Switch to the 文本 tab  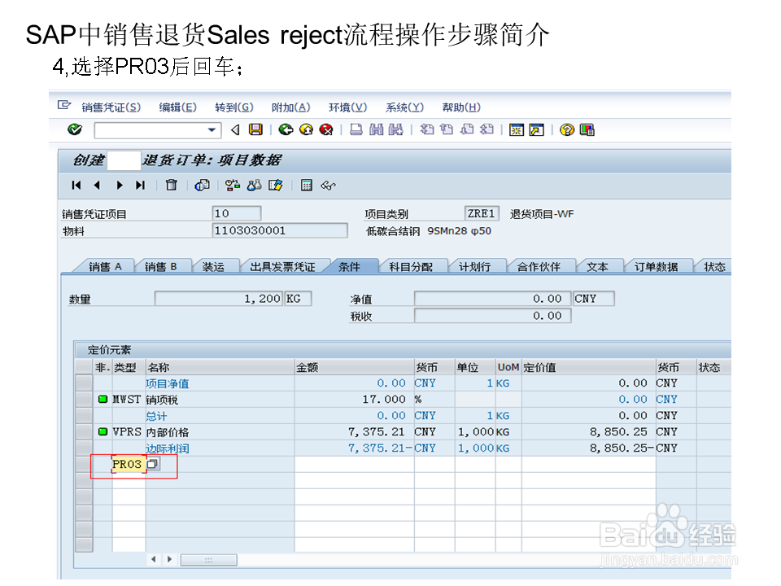(x=597, y=267)
